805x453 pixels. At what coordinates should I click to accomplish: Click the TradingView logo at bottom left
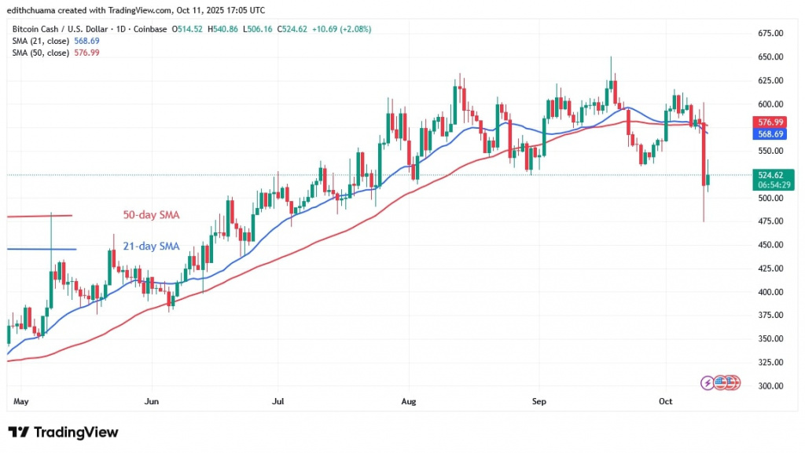pos(63,433)
